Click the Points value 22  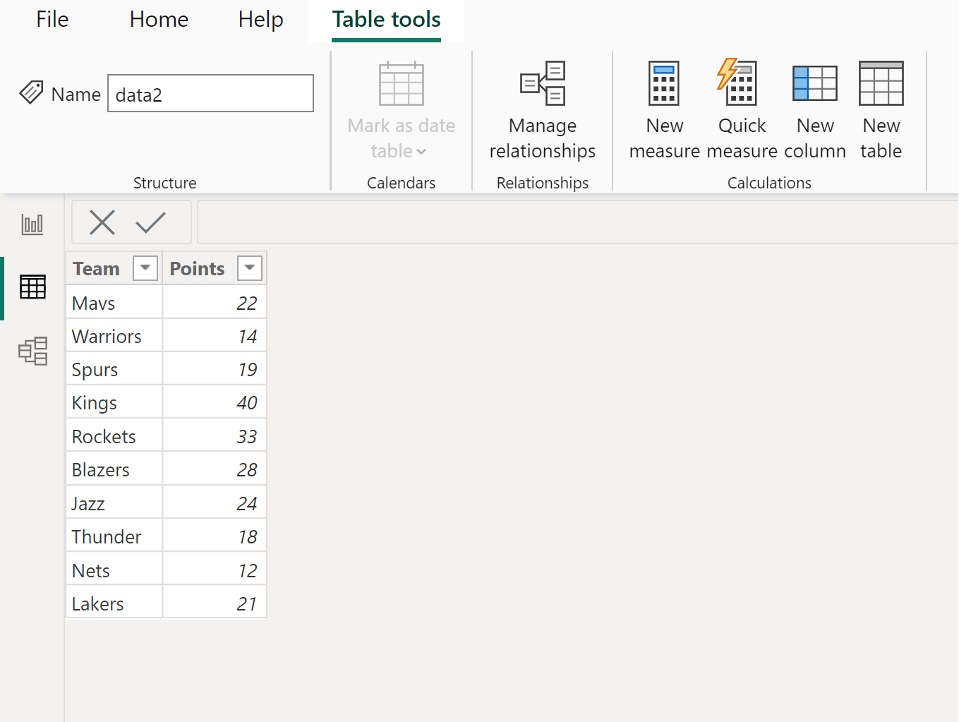coord(215,303)
